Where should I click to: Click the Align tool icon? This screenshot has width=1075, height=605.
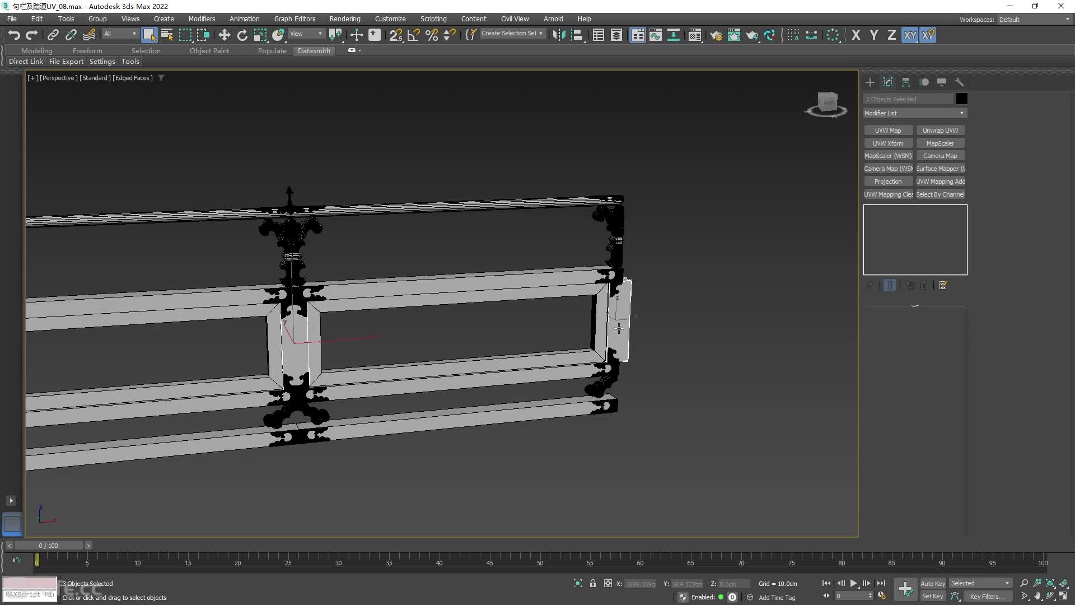click(x=577, y=35)
